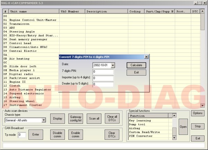The image size is (208, 150).
Task: Select row 12 Clutch
Action: pos(31,86)
